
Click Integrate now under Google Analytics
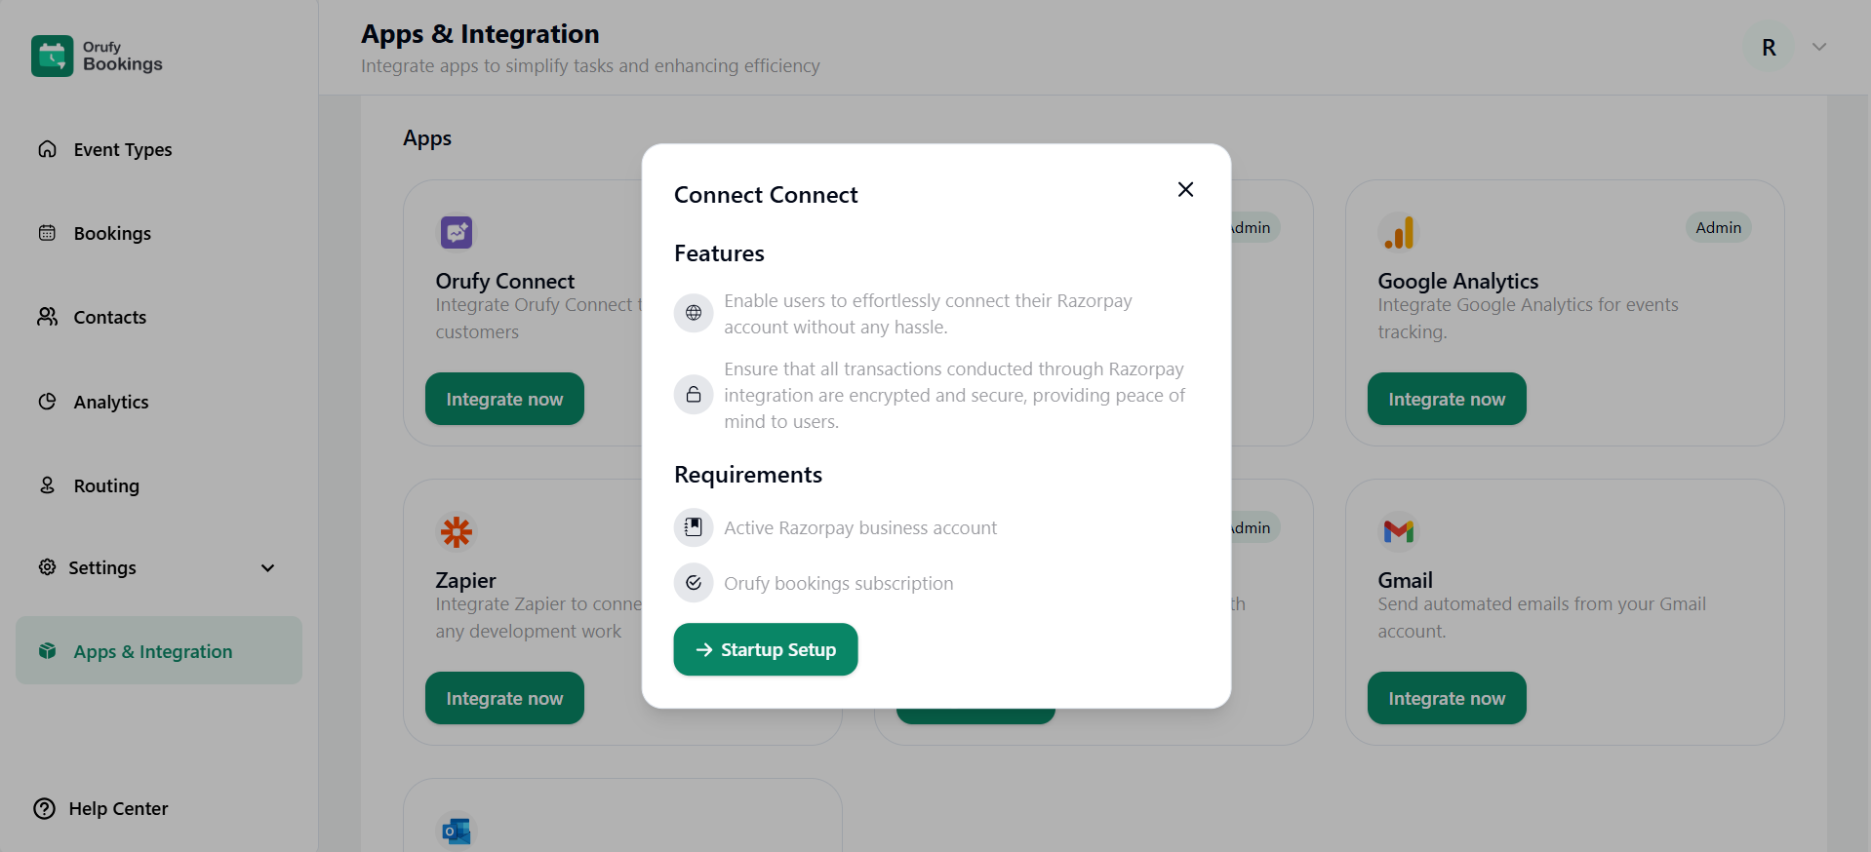pyautogui.click(x=1446, y=399)
